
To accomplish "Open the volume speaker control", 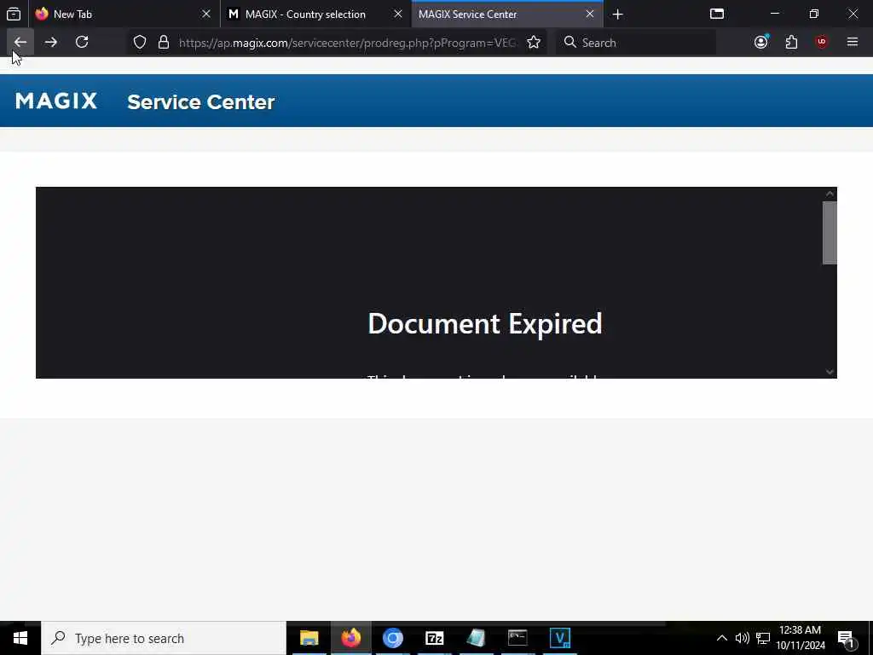I will pos(743,638).
